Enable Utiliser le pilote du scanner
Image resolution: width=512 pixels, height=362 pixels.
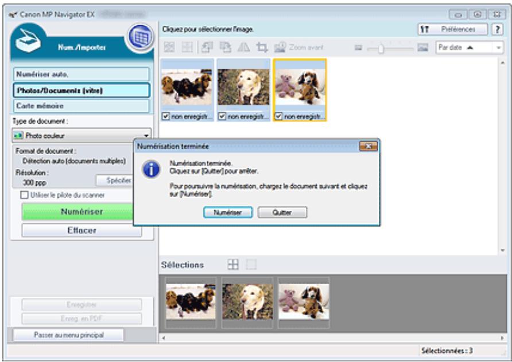tap(24, 195)
